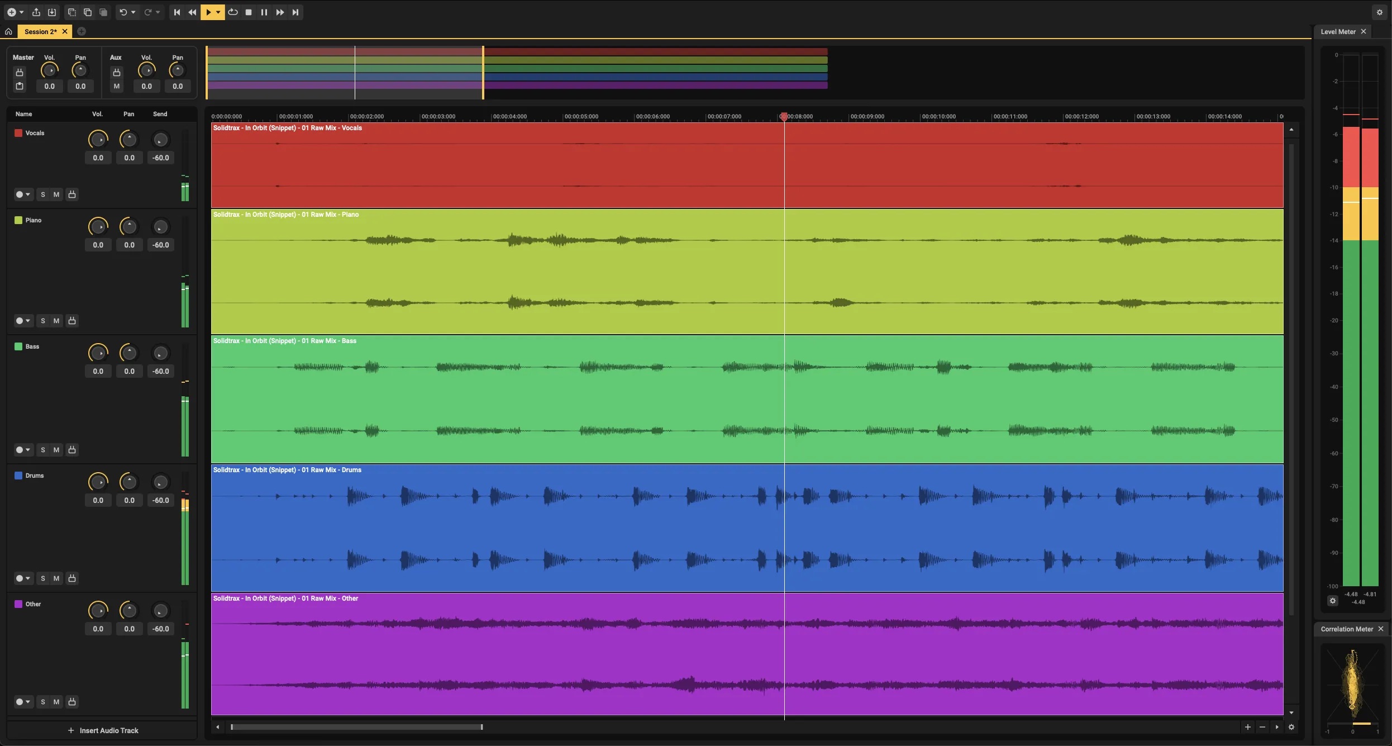
Task: Mute the Drums track
Action: [56, 578]
